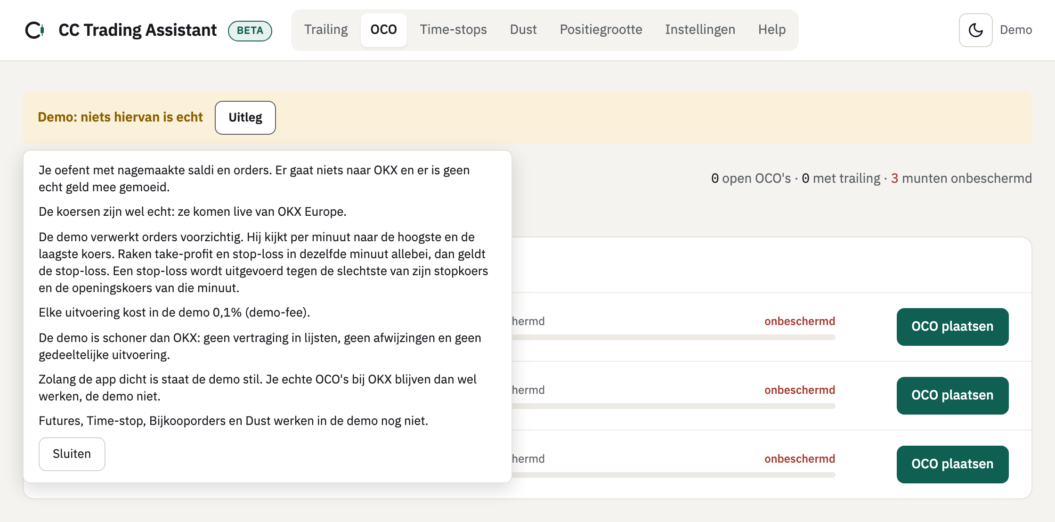Click the BETA badge
This screenshot has height=522, width=1055.
tap(250, 31)
